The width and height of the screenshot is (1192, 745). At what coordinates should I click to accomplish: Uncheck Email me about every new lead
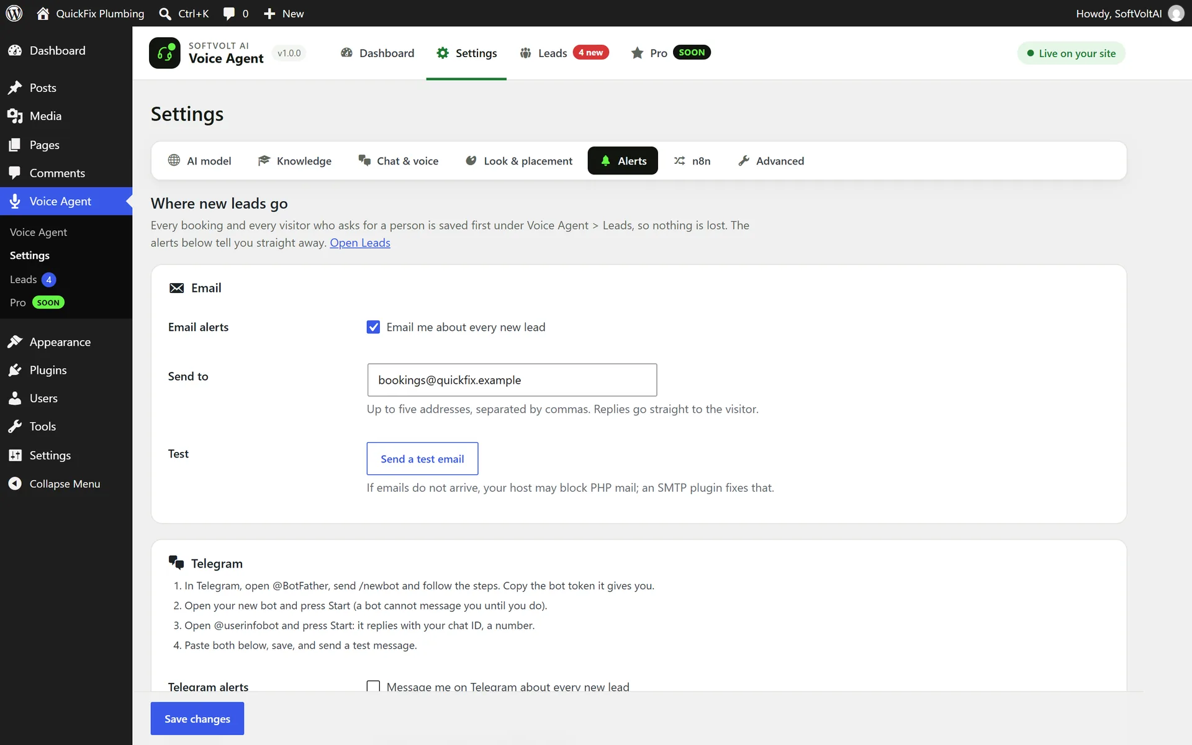click(x=373, y=327)
